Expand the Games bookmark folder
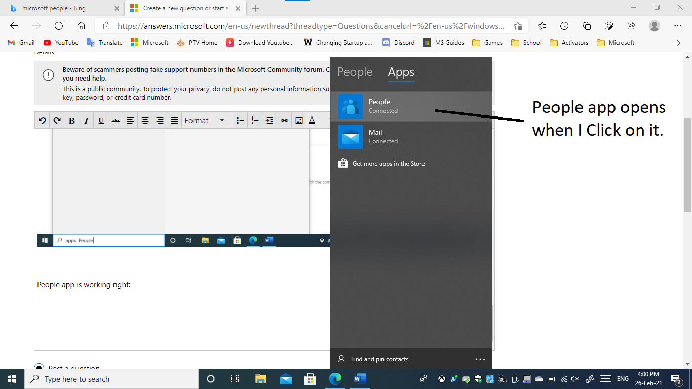 pos(487,43)
